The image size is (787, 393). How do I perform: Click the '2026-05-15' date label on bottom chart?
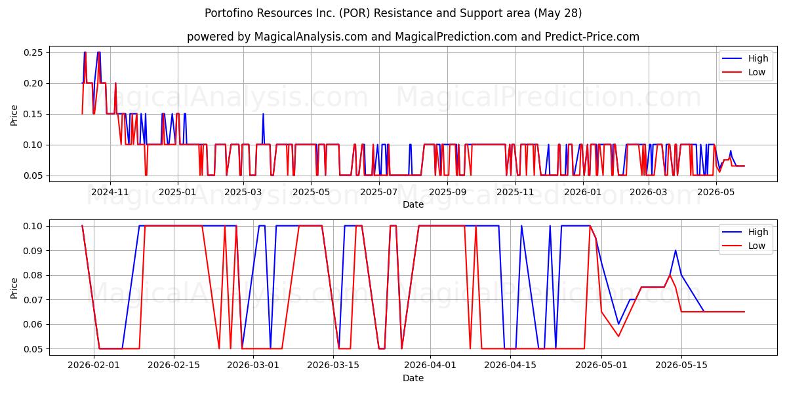pos(681,365)
